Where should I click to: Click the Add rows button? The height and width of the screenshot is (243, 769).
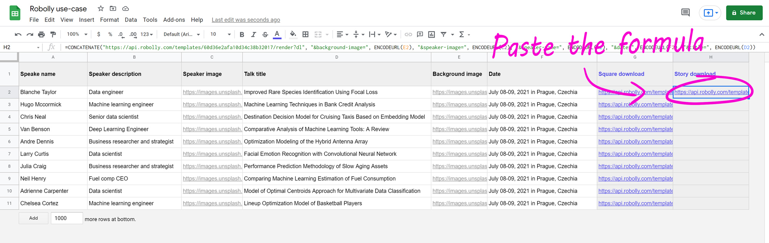tap(33, 218)
